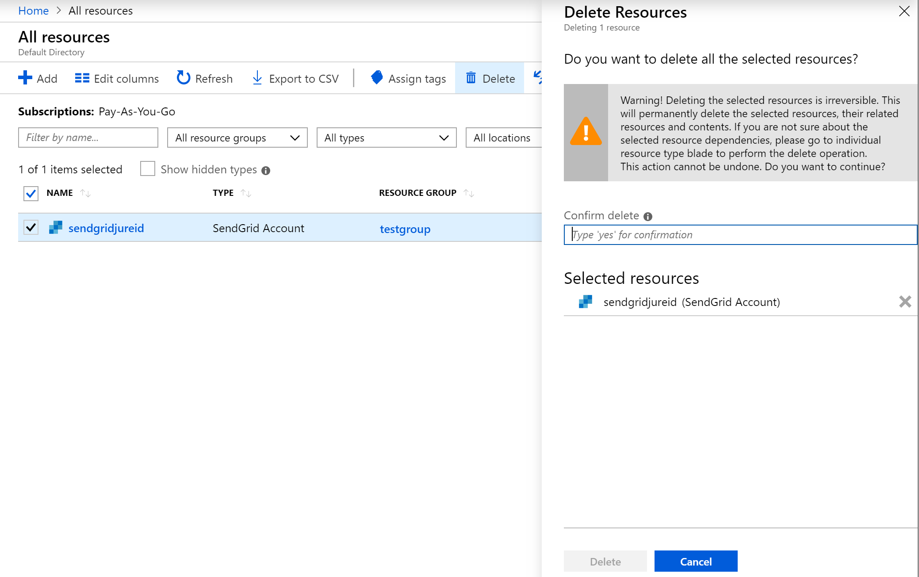Expand the All types dropdown
Screen dimensions: 919x577
tap(386, 138)
